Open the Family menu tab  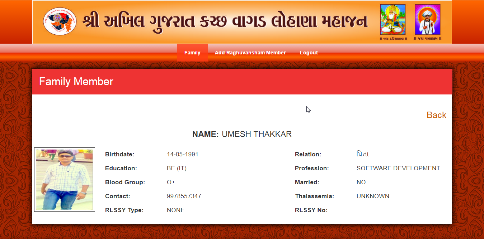(192, 53)
